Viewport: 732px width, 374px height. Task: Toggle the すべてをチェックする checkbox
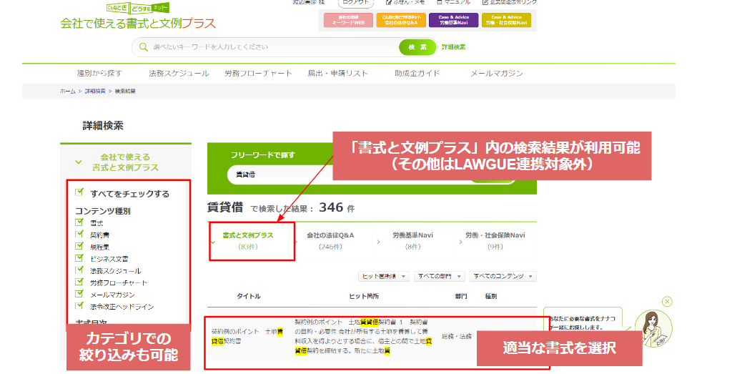click(x=79, y=193)
